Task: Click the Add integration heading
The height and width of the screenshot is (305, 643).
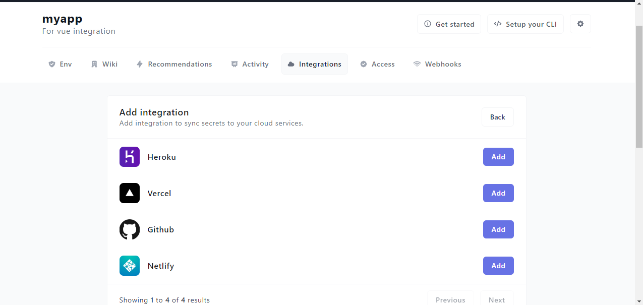Action: pos(154,112)
